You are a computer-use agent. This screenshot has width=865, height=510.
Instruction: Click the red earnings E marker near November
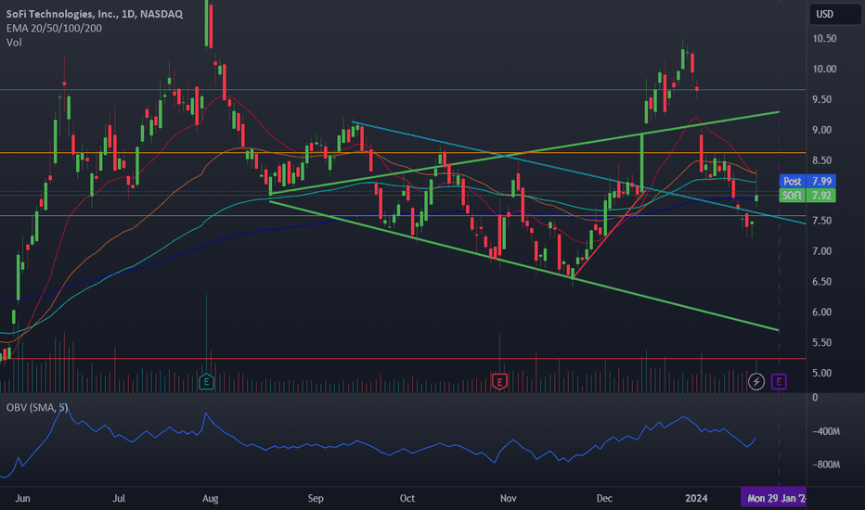click(499, 381)
